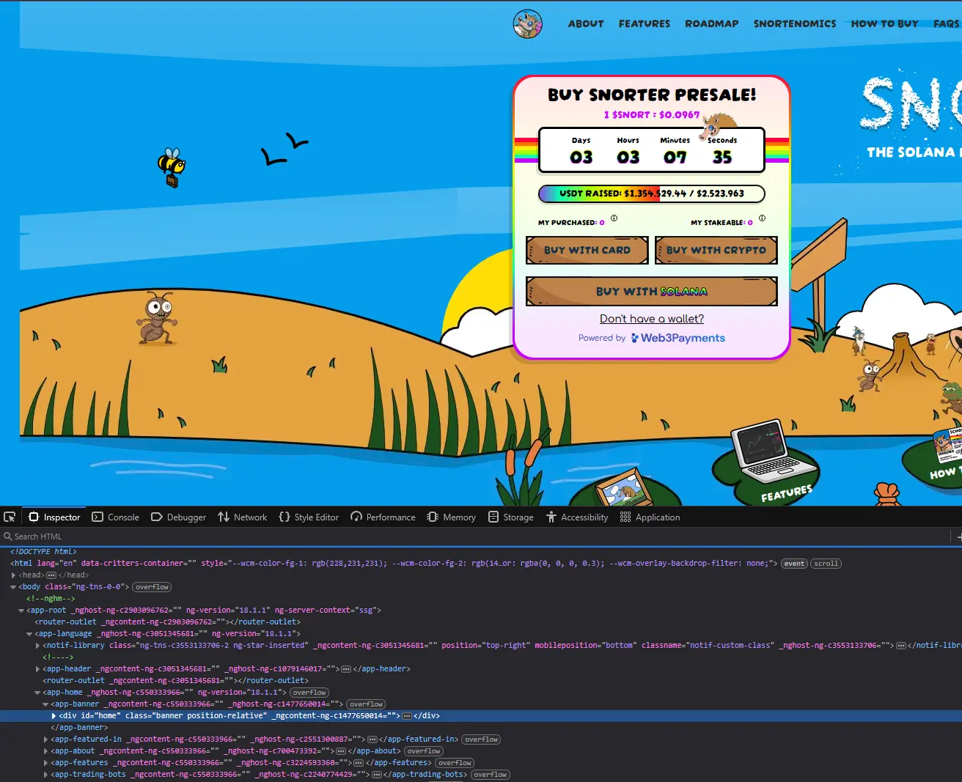Click the flying bee illustration
Image resolution: width=962 pixels, height=782 pixels.
(172, 168)
